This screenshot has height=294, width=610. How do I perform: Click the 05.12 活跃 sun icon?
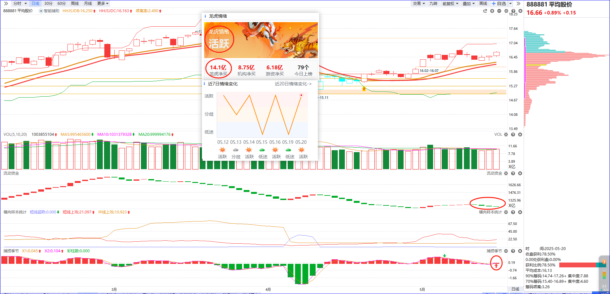click(222, 150)
